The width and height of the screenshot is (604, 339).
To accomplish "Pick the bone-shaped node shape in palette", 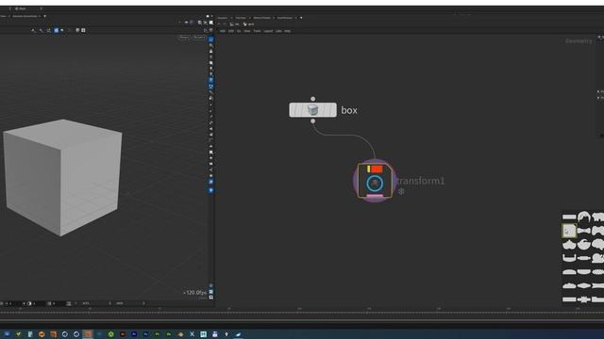I will (584, 231).
